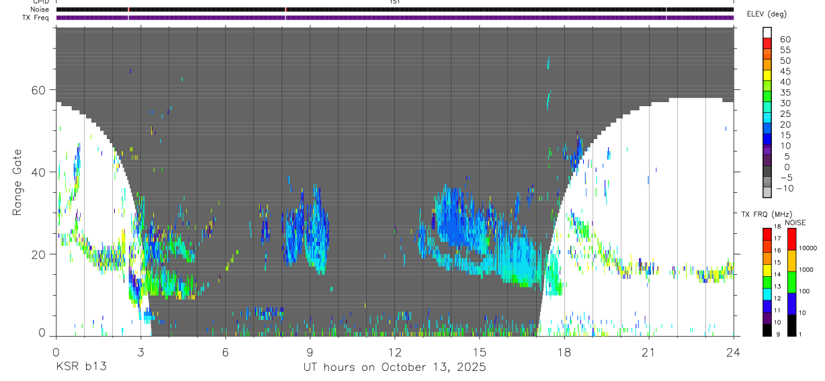Select the '1000' label on the NOISE bar
This screenshot has height=381, width=825.
807,269
